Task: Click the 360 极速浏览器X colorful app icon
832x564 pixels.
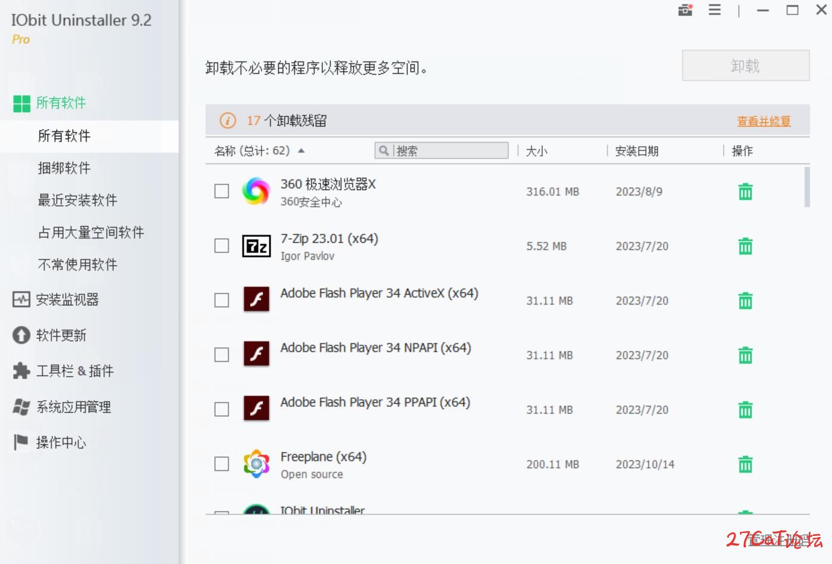Action: coord(256,191)
